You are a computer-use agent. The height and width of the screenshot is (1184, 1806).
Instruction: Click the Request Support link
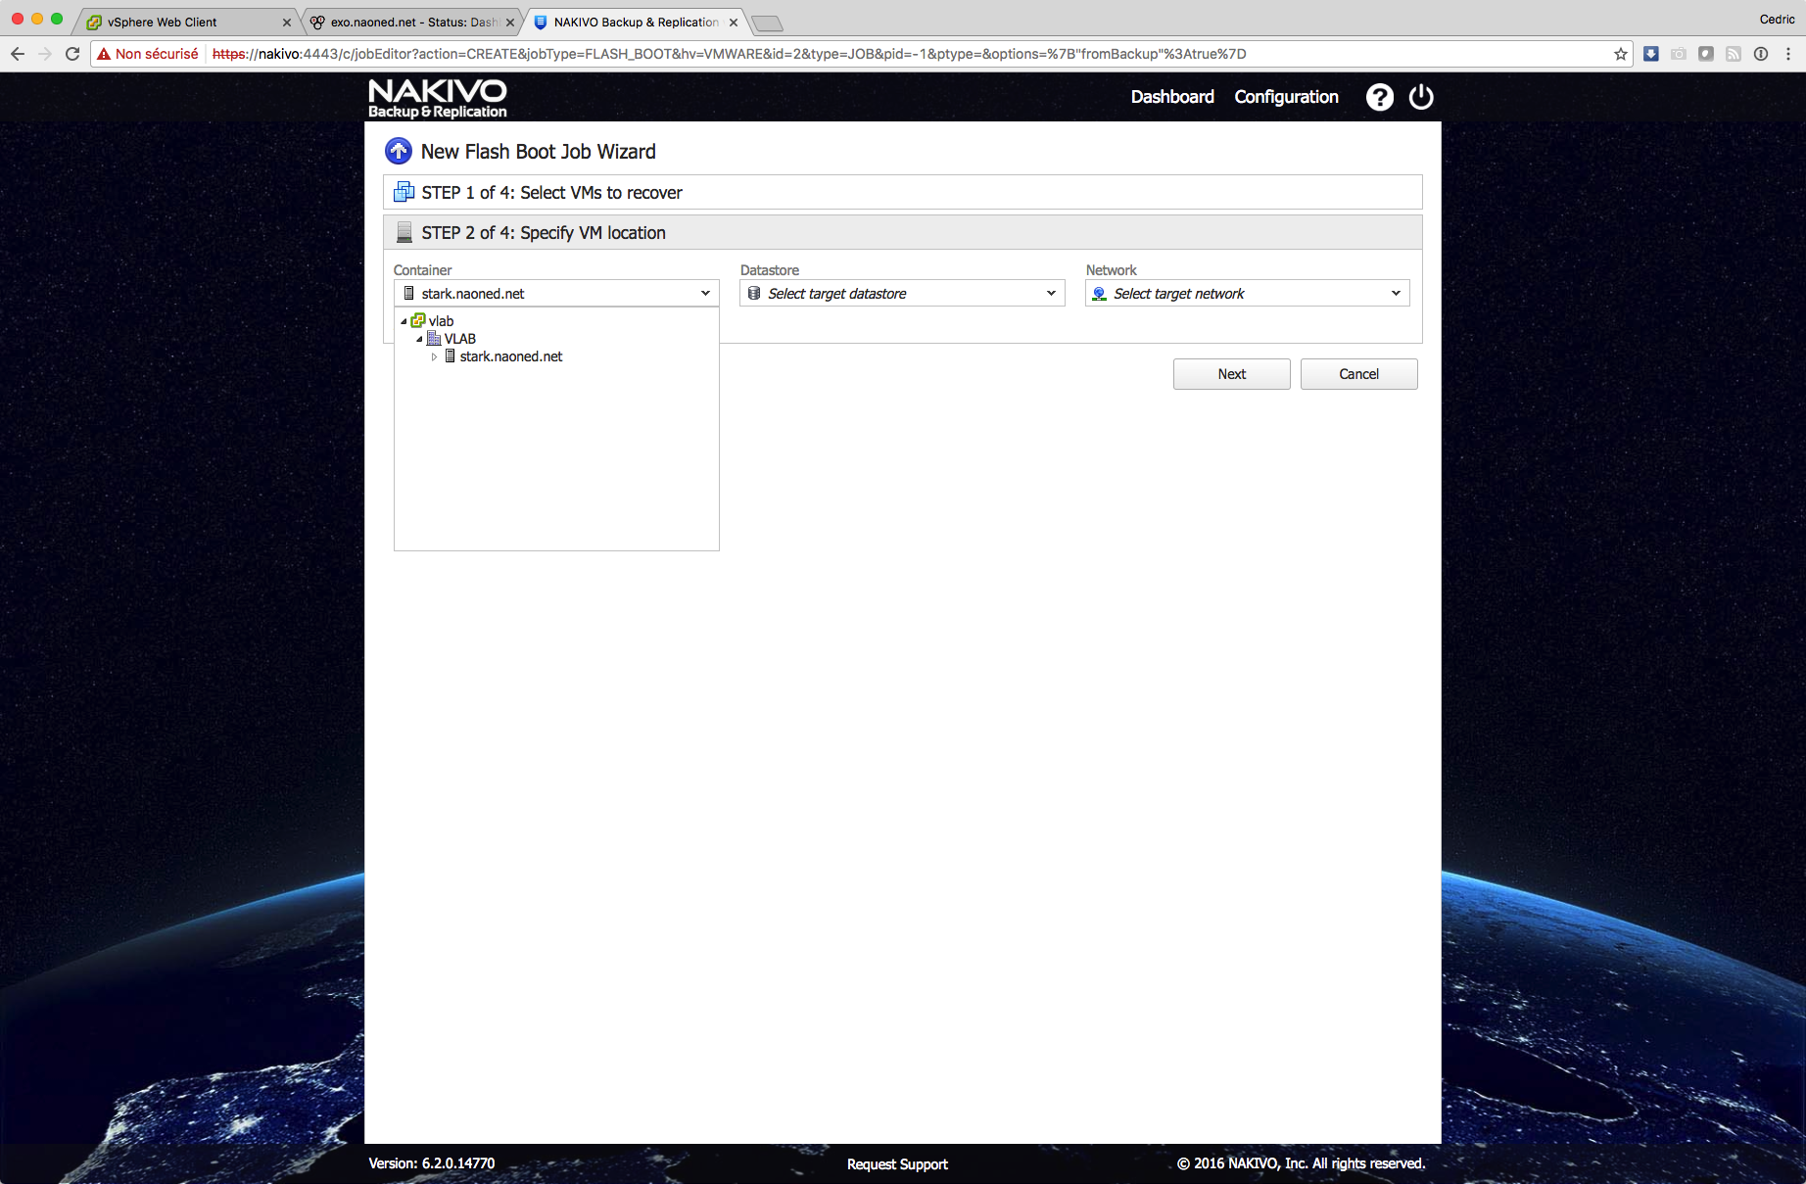click(x=897, y=1164)
